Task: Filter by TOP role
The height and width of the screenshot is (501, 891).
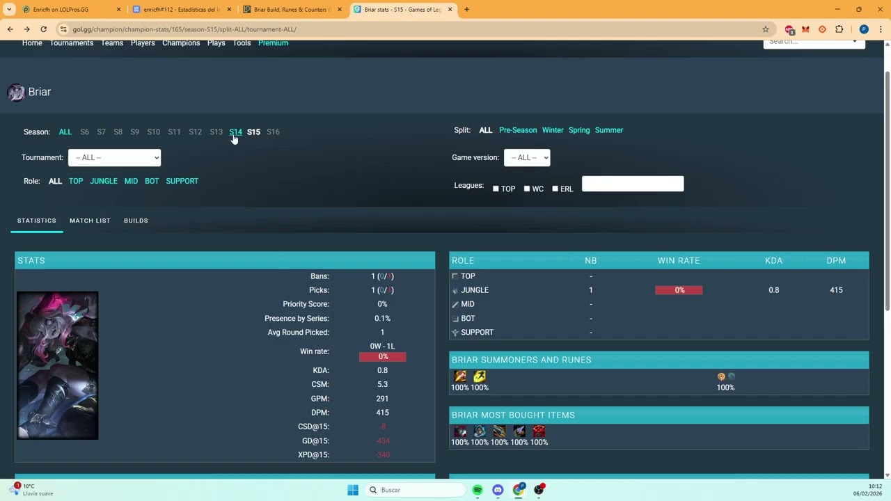Action: pos(76,181)
